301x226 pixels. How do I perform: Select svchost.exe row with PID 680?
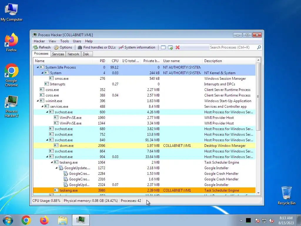click(x=144, y=129)
